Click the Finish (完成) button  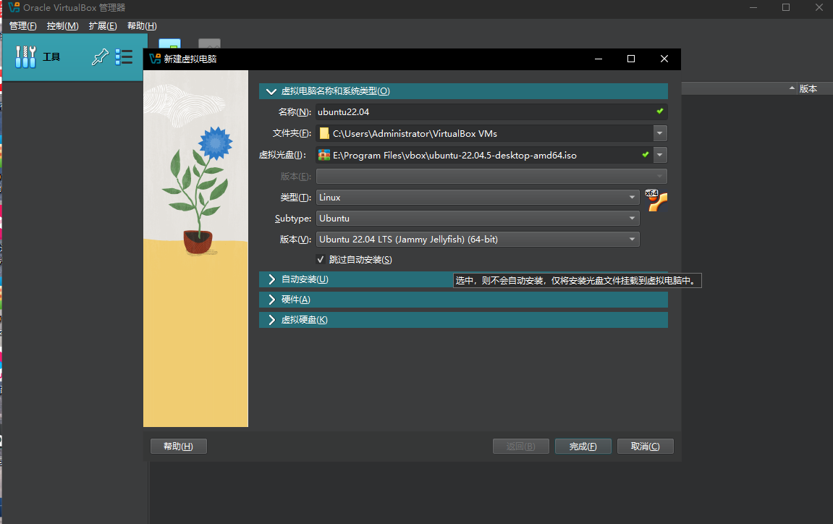[x=583, y=447]
